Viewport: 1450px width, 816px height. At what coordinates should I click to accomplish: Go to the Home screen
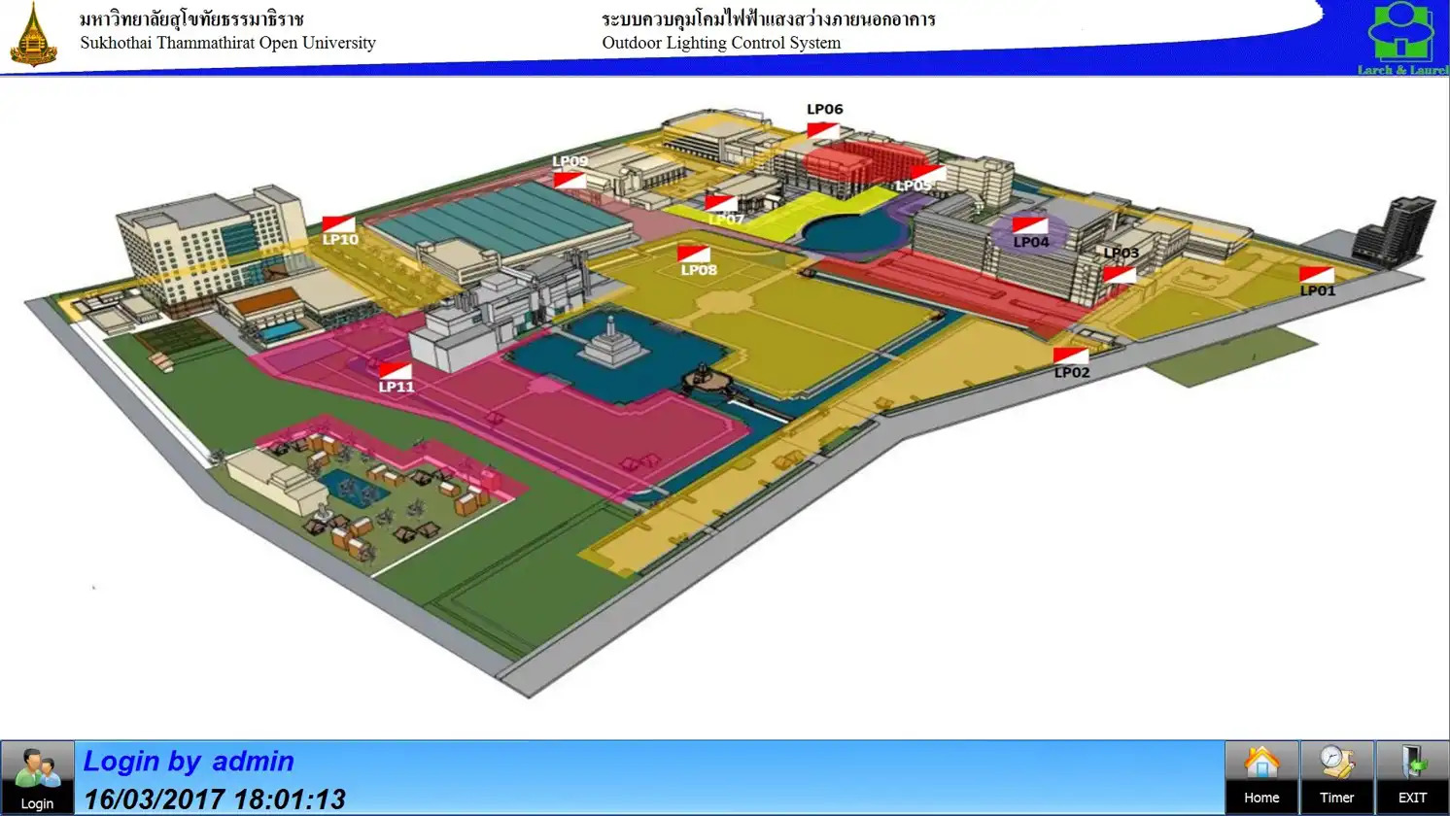click(1261, 777)
